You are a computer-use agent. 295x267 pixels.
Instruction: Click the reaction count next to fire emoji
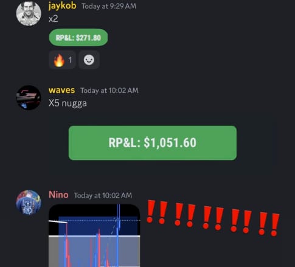(70, 60)
